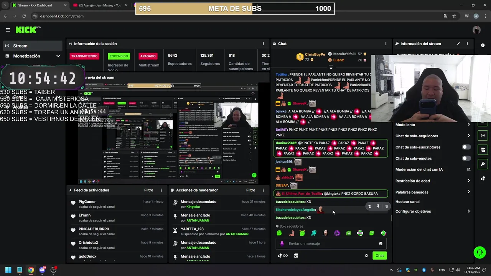The width and height of the screenshot is (491, 276).
Task: Open the user profile avatar menu
Action: point(476,30)
